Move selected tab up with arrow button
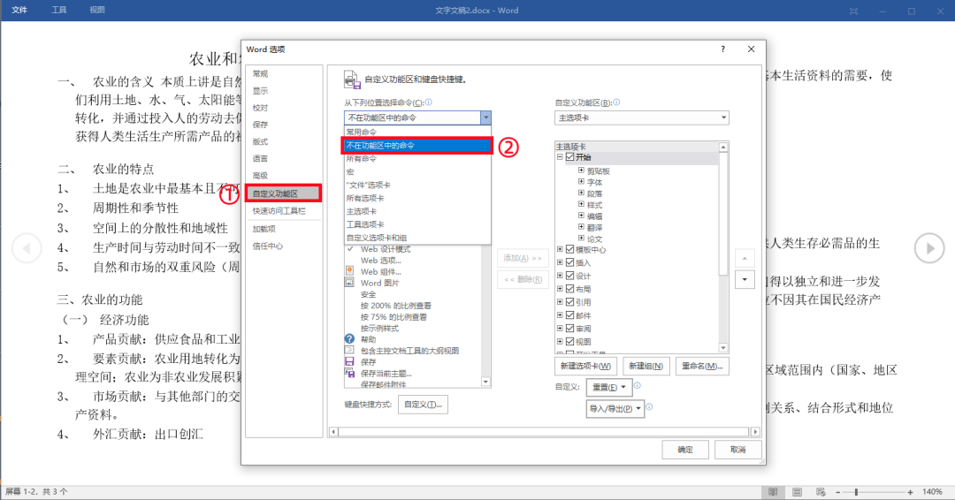The width and height of the screenshot is (955, 500). click(x=745, y=259)
